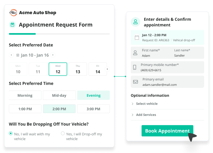
Task: Click the small calendar icon before Jan 10 - Jan 16
Action: [x=18, y=55]
